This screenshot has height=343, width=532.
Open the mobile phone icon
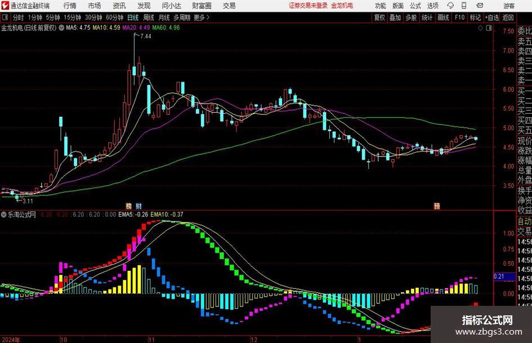(464, 6)
